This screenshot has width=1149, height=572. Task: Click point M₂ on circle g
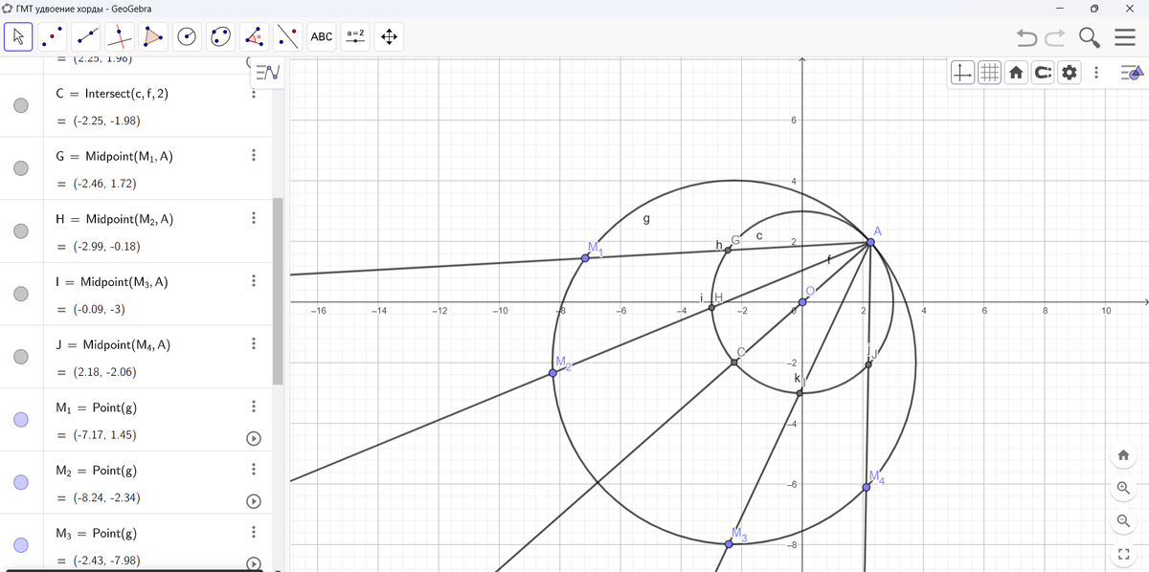click(552, 373)
